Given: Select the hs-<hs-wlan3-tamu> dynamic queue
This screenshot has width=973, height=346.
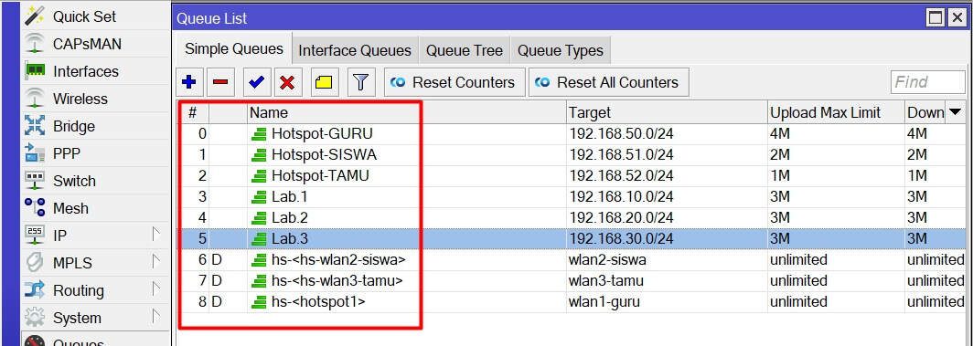Looking at the screenshot, I should [572, 281].
